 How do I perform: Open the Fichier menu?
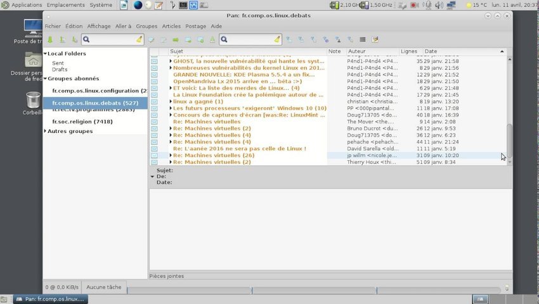pos(53,26)
